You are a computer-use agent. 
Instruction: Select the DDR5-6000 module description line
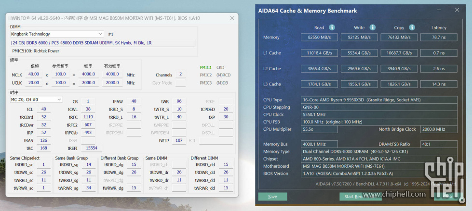click(103, 43)
